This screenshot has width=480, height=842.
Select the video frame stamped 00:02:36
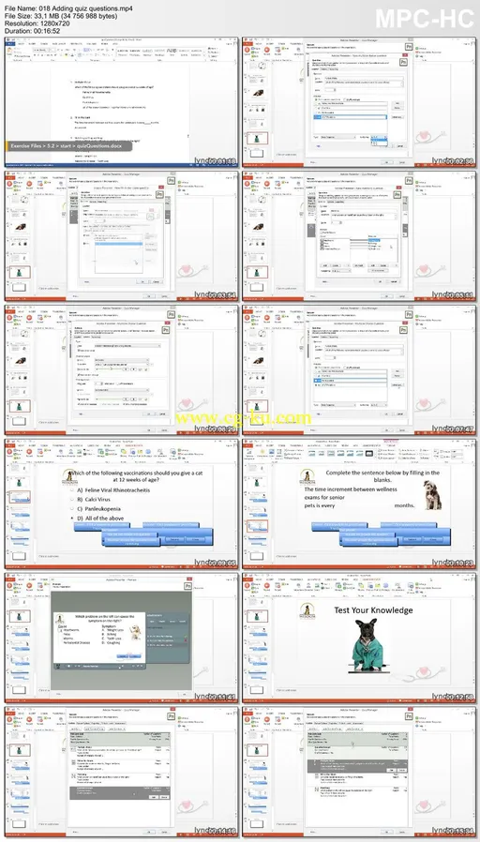(359, 101)
